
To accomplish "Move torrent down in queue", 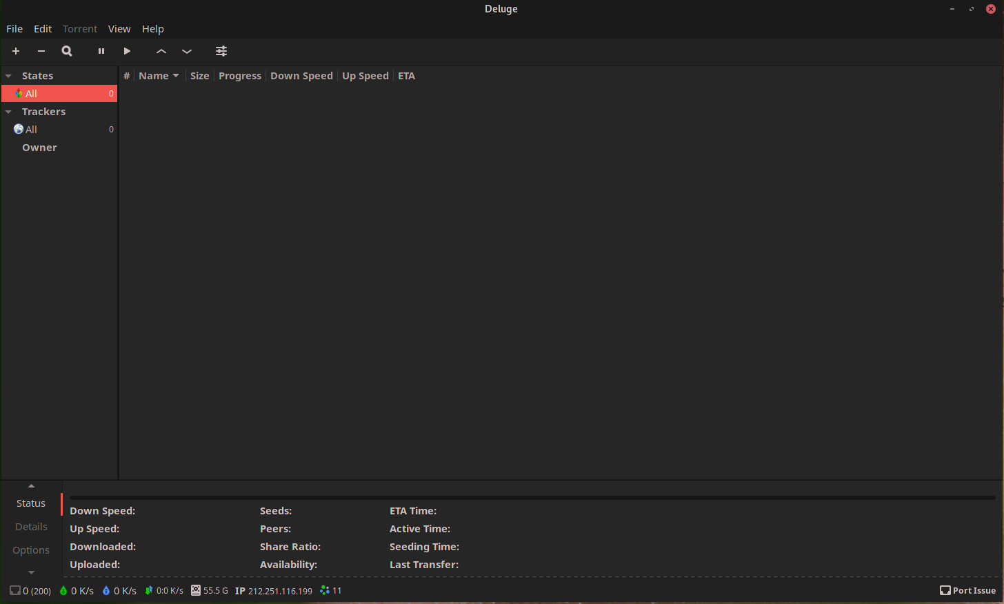I will click(x=187, y=51).
